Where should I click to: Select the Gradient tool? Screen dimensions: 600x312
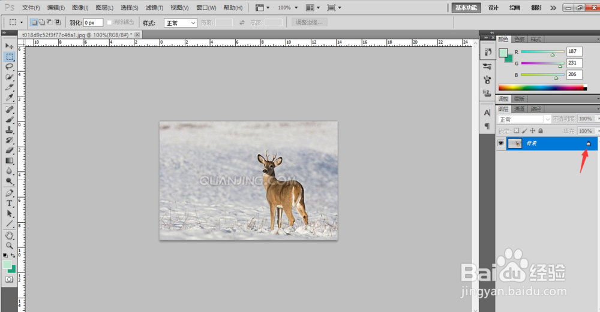10,160
